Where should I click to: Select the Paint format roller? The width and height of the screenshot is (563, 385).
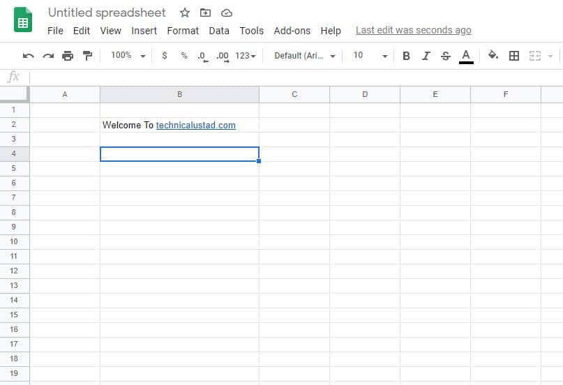(87, 56)
